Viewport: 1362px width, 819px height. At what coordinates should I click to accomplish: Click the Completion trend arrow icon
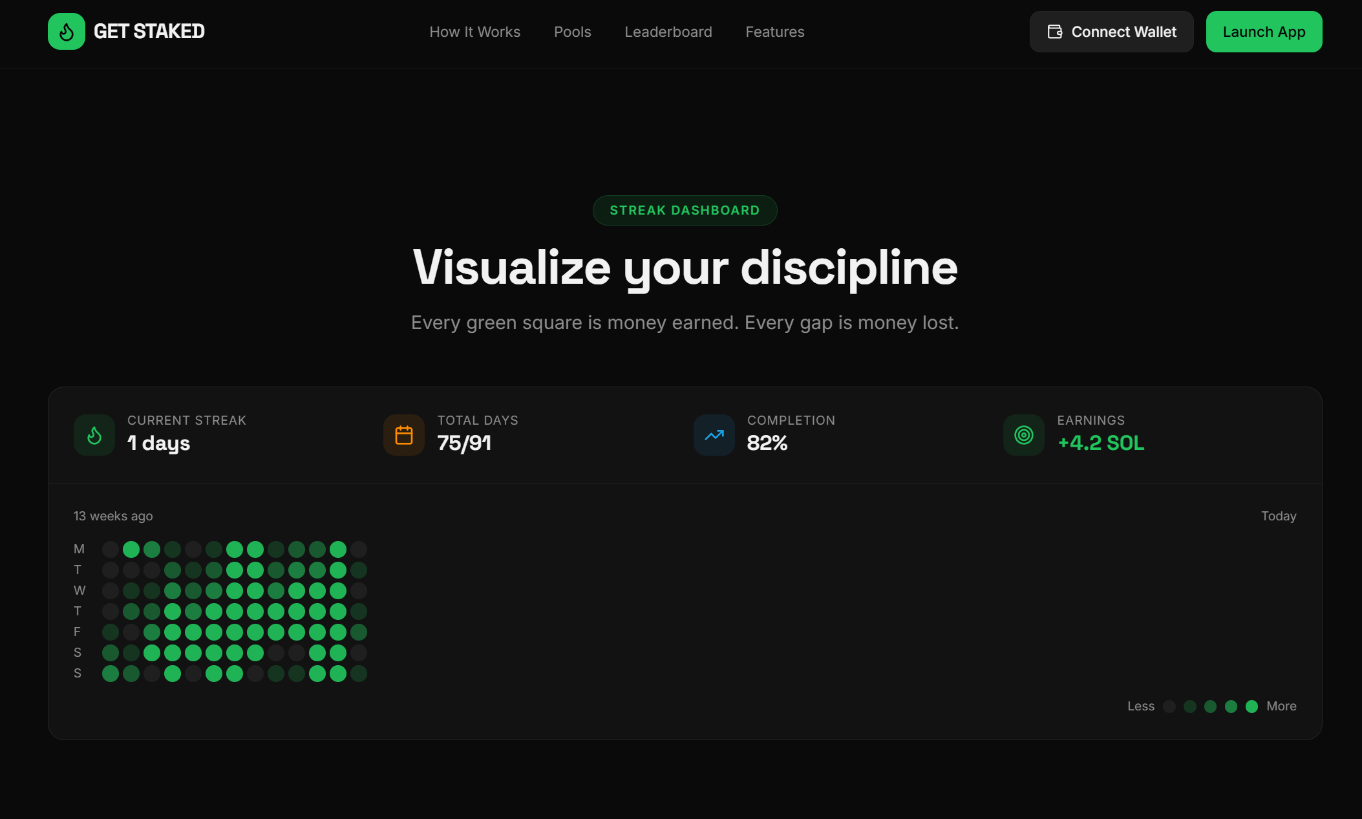pyautogui.click(x=714, y=435)
